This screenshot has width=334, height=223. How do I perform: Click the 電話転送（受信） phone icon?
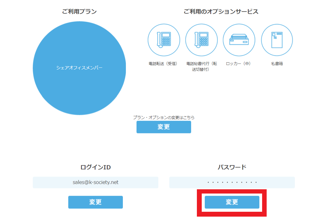tap(164, 40)
